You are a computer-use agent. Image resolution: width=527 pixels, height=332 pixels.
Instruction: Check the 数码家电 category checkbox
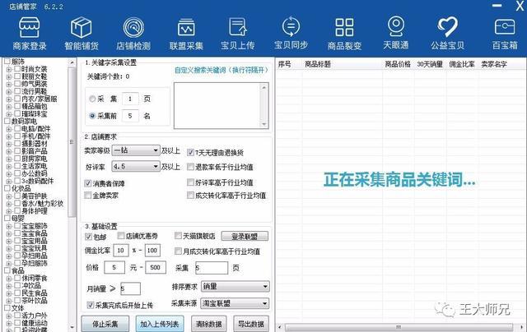click(x=7, y=121)
